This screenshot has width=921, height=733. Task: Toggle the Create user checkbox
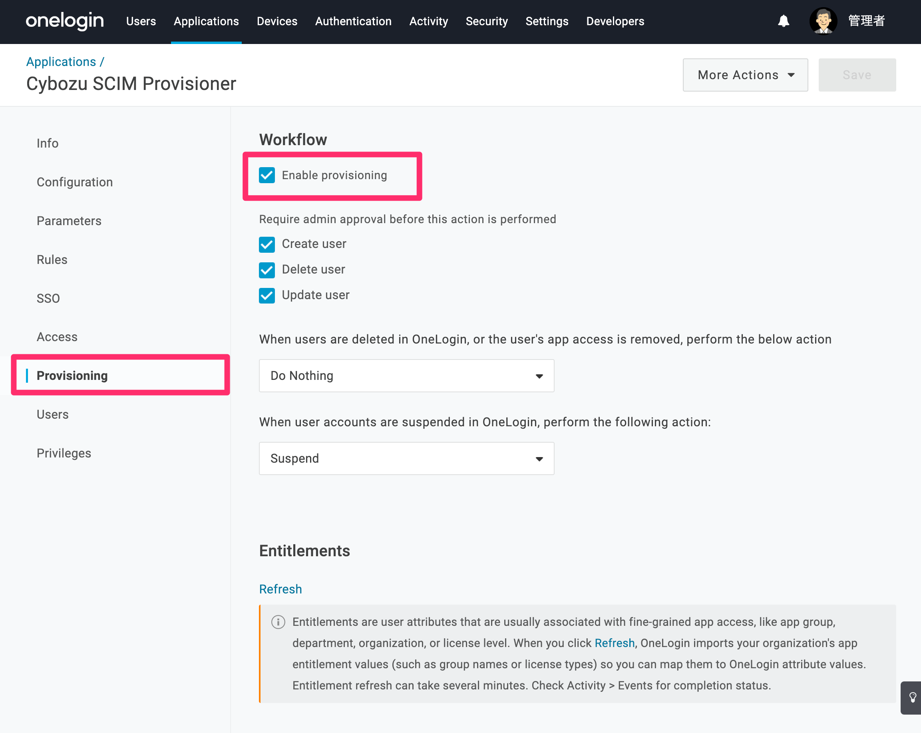click(267, 244)
